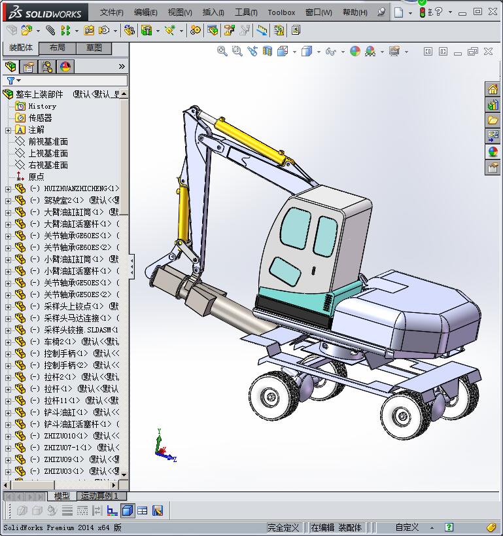Click the Smart Fasteners icon
The width and height of the screenshot is (503, 536).
89,30
